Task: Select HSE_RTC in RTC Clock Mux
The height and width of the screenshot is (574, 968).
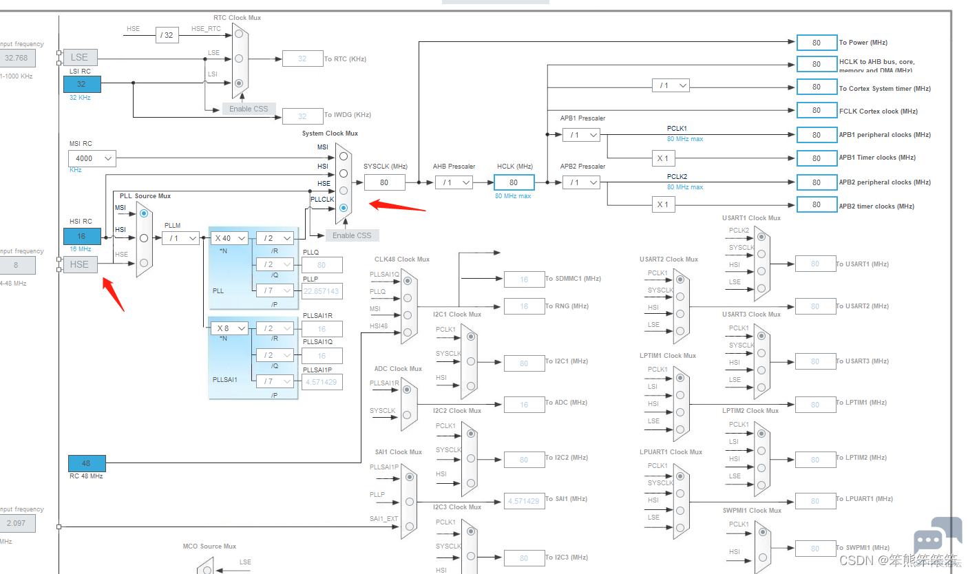Action: click(x=239, y=34)
